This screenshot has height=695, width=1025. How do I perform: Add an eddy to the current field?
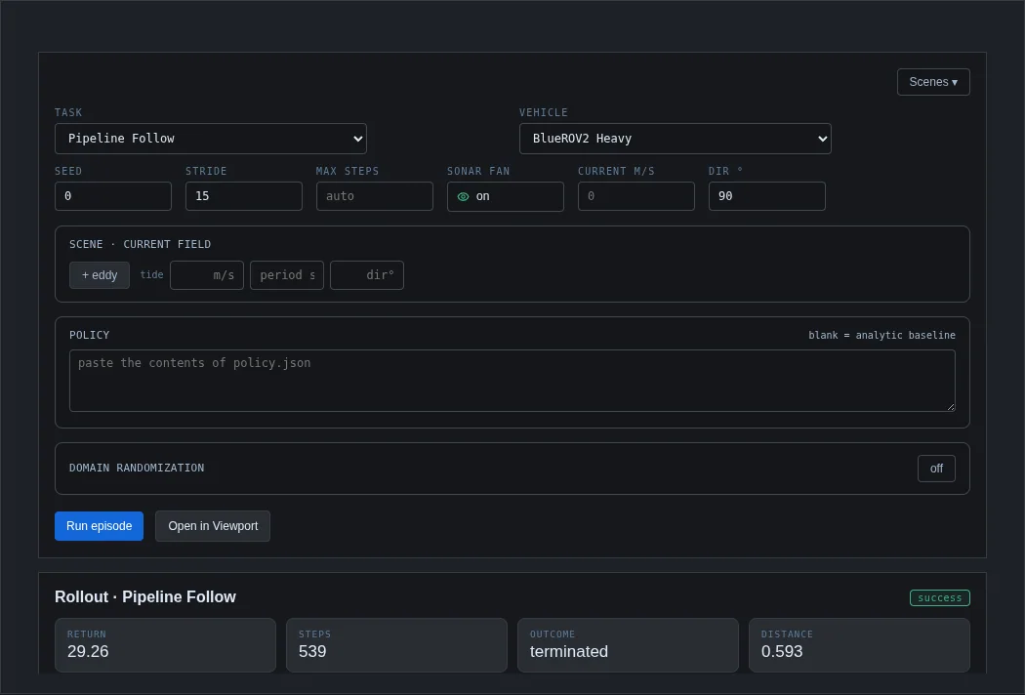coord(100,275)
